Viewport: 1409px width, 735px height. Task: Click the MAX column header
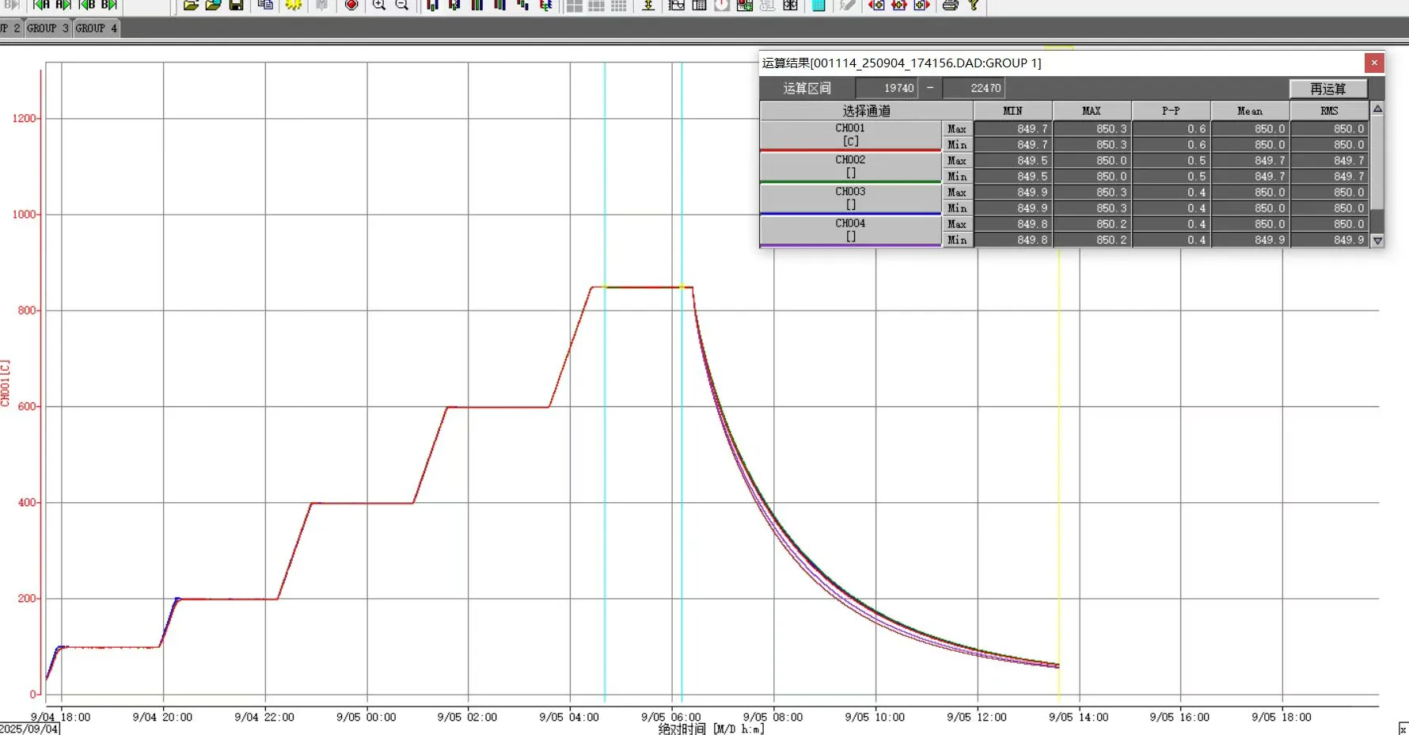click(1092, 111)
